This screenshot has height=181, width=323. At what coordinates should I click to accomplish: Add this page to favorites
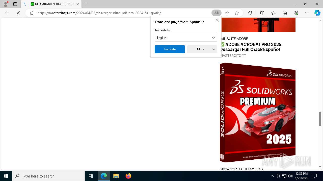[x=237, y=13]
